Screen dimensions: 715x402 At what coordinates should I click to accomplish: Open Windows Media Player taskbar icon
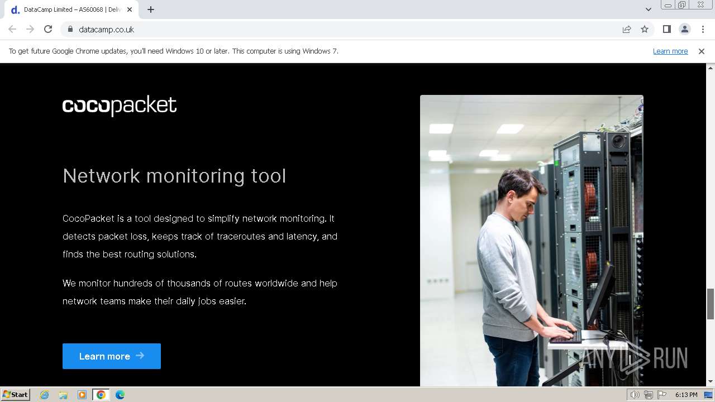click(x=82, y=395)
